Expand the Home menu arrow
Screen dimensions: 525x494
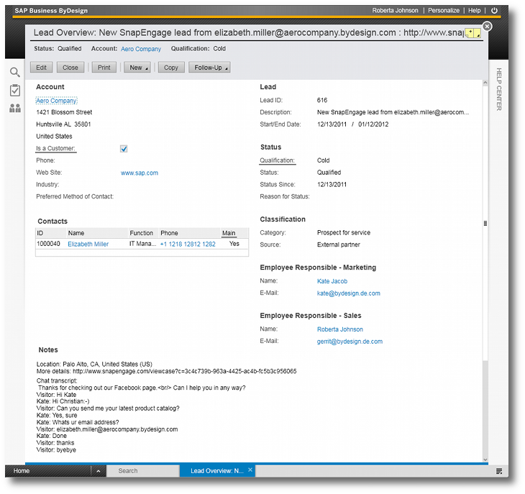[98, 471]
